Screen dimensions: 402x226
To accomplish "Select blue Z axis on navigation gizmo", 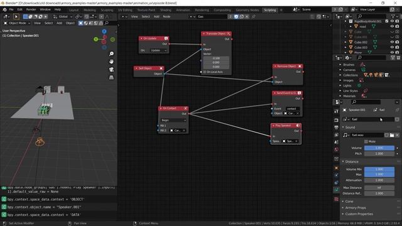I will [104, 31].
